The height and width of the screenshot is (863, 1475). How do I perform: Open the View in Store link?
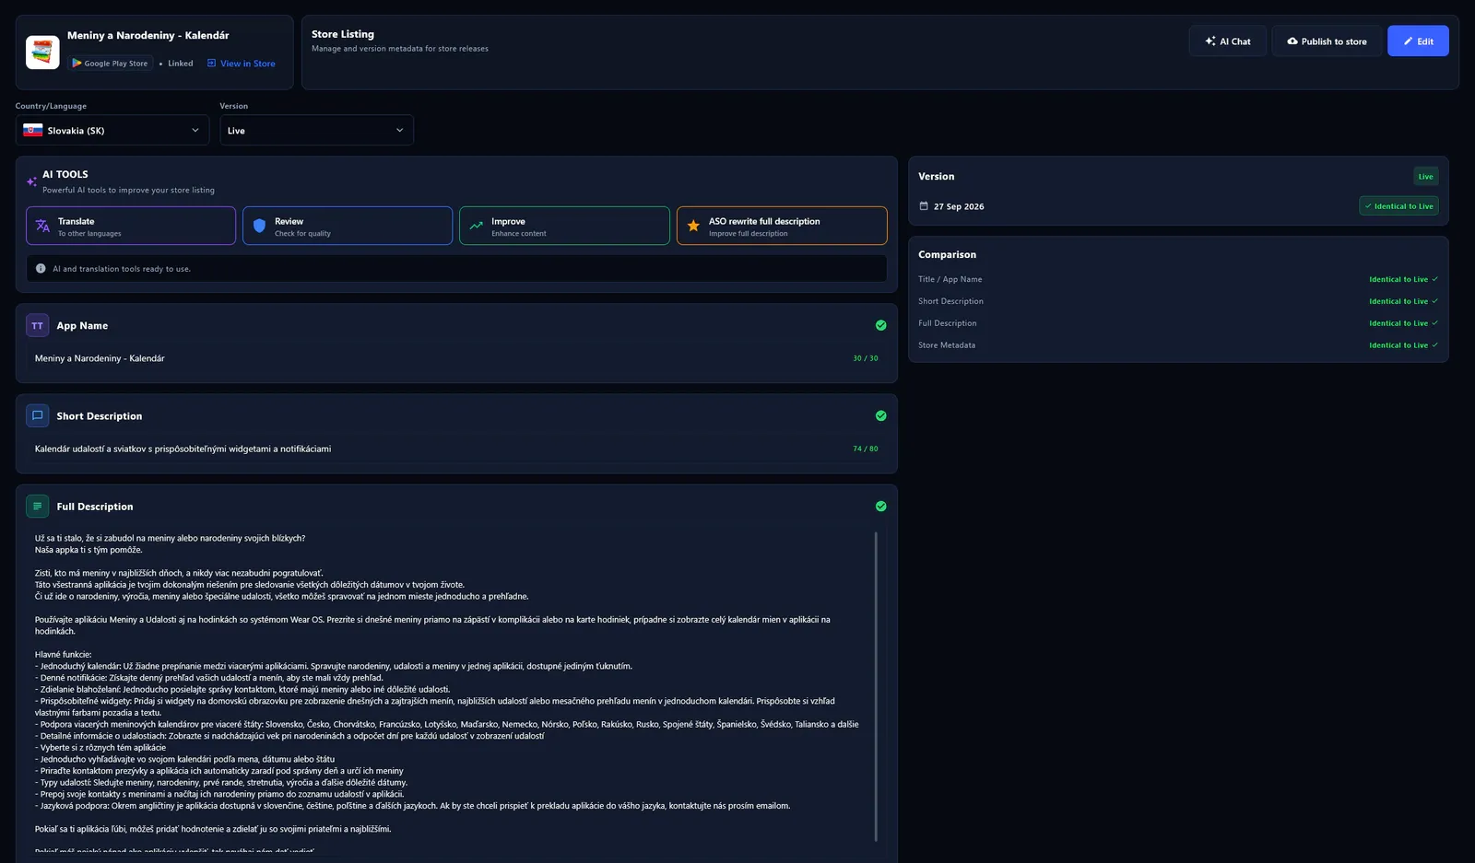click(x=241, y=64)
